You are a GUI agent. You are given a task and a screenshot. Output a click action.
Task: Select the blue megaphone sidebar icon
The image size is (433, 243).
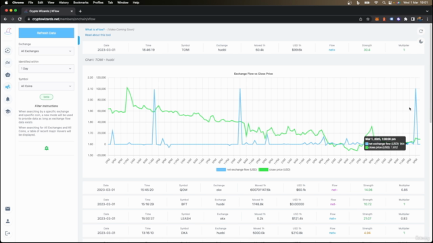[7, 87]
